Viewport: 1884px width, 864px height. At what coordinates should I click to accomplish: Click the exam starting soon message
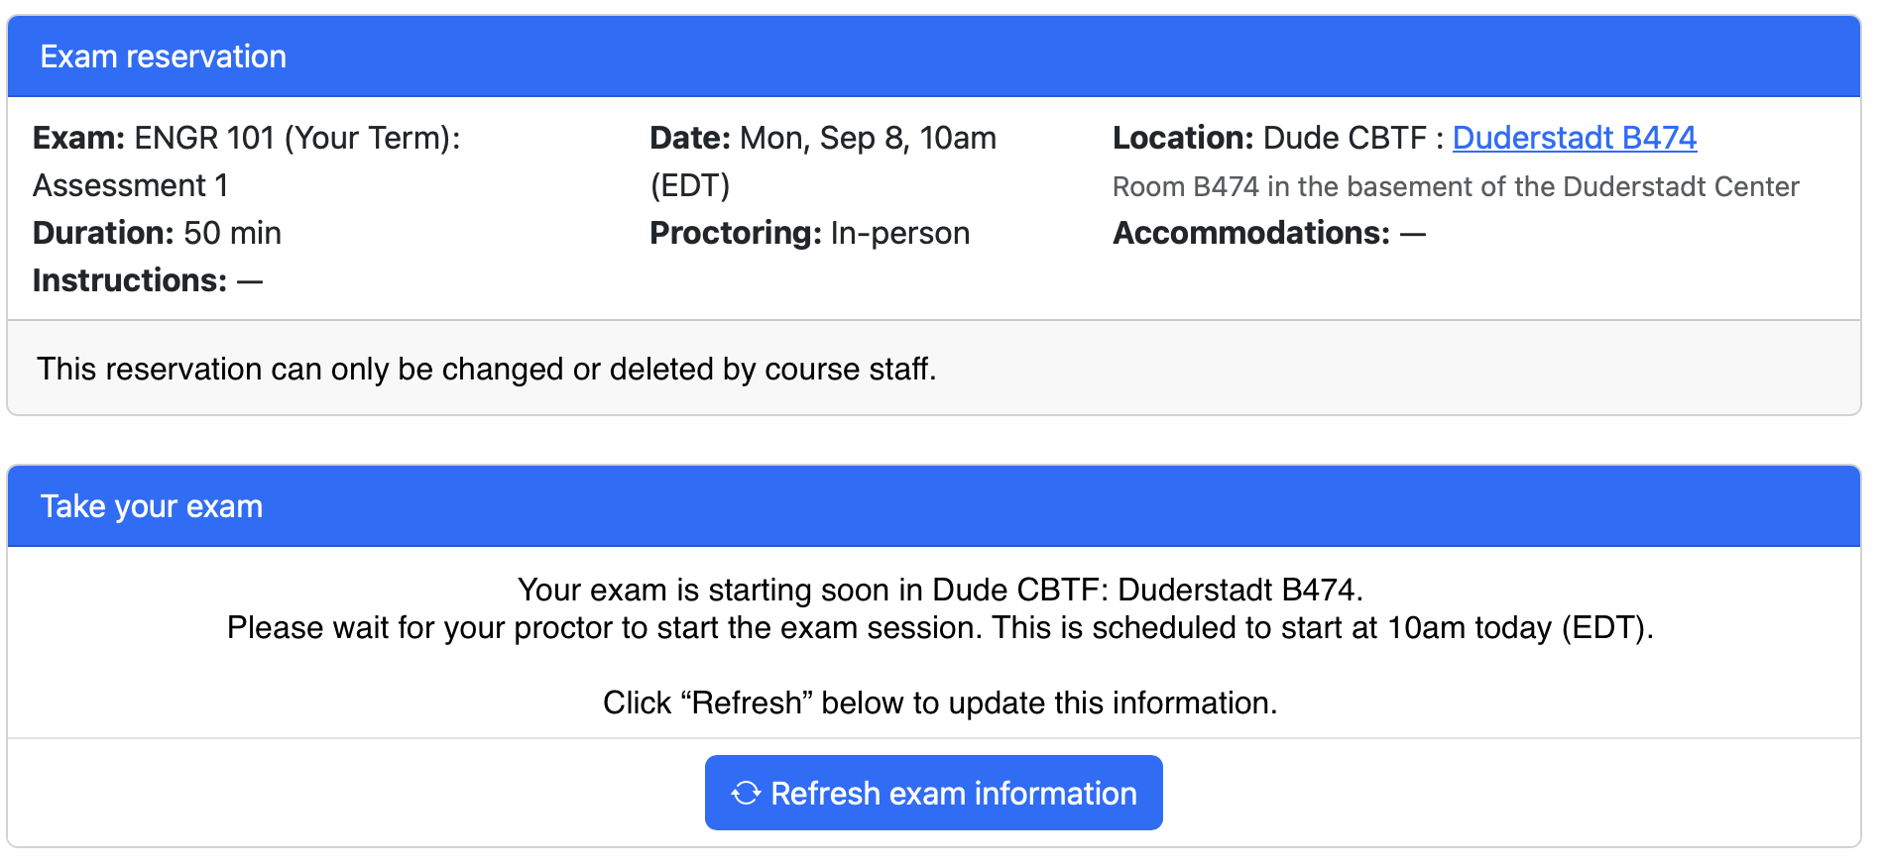pos(940,590)
